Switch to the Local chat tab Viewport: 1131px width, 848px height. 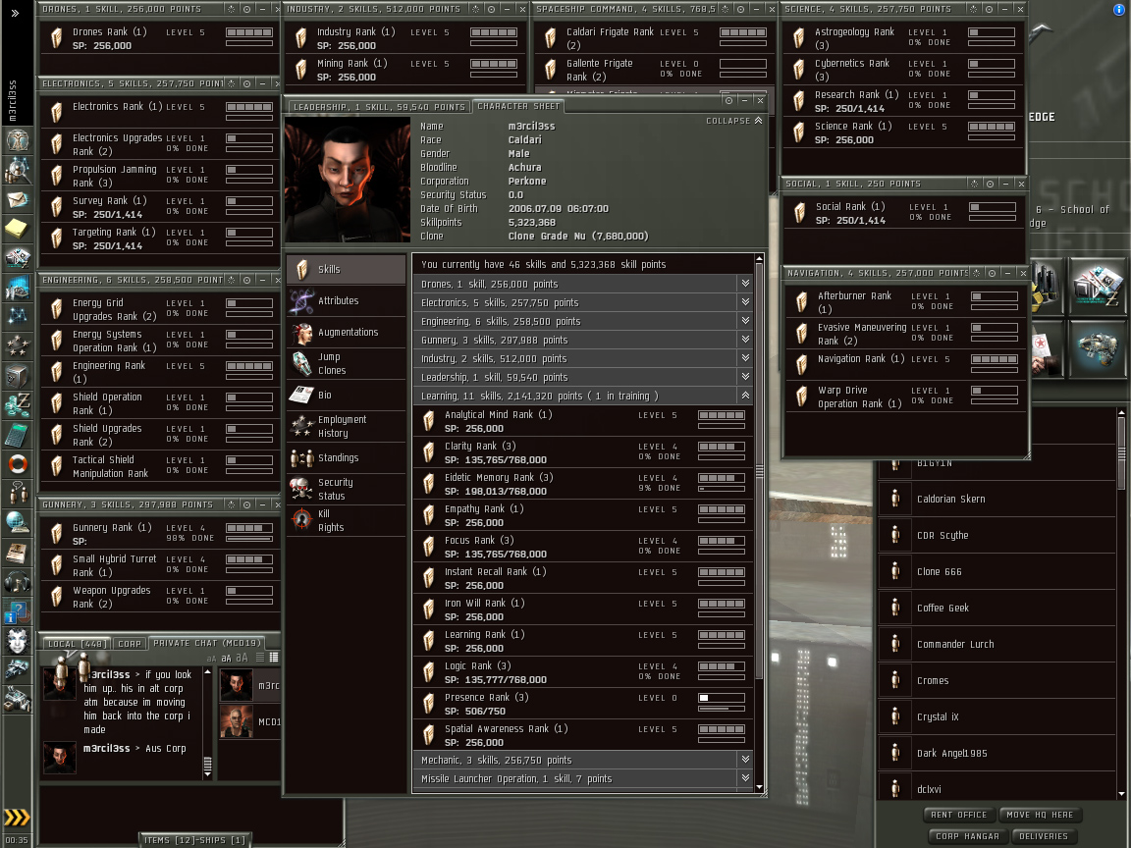tap(76, 643)
